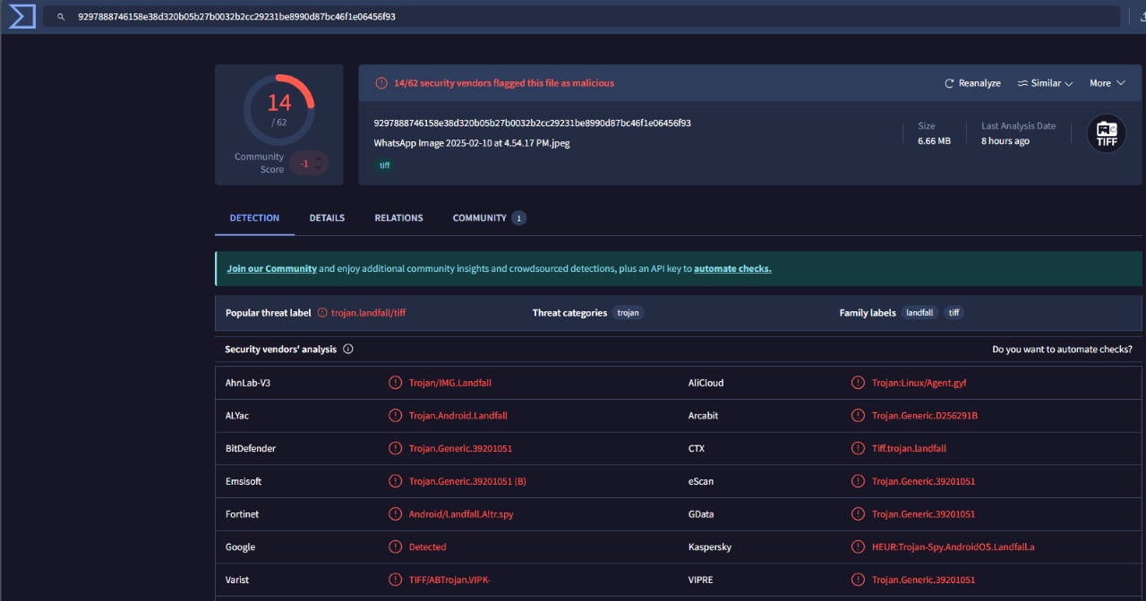
Task: Follow the 'Join our Community' link
Action: coord(271,268)
